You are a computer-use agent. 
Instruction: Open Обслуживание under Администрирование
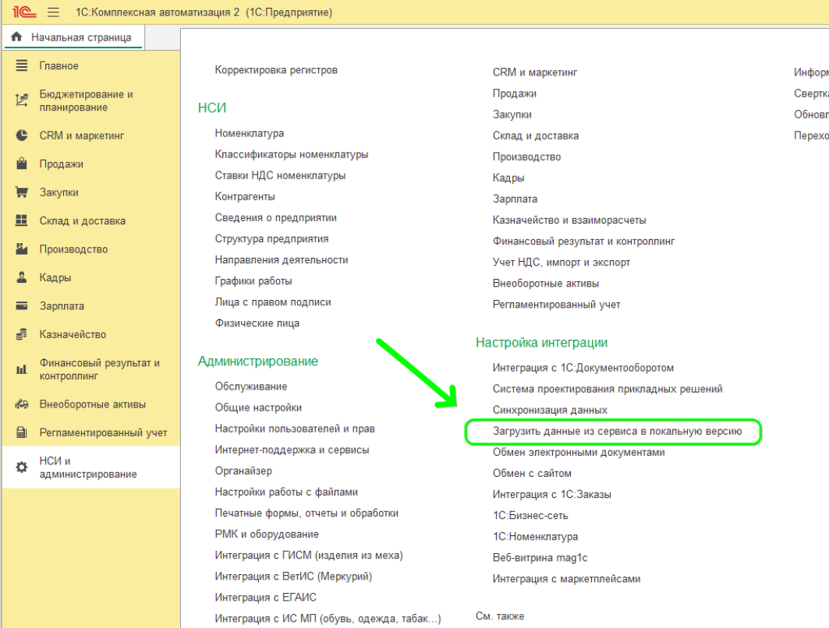click(x=250, y=386)
